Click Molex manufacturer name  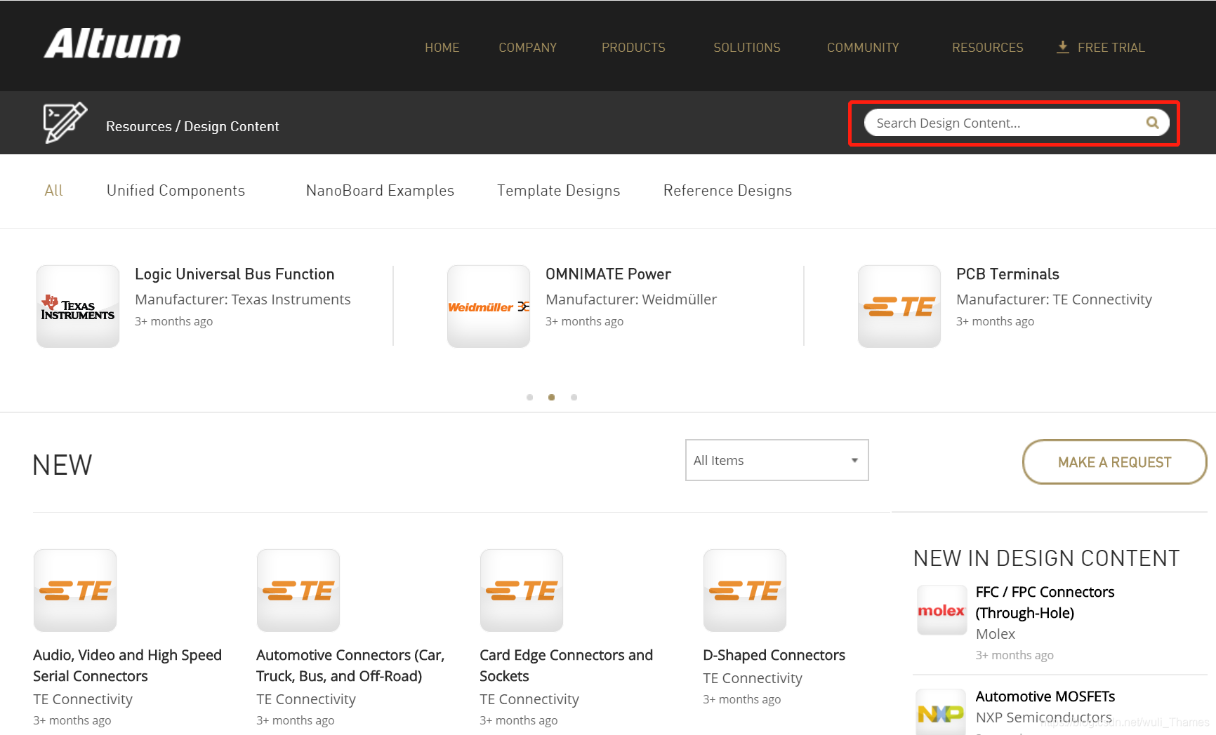(996, 634)
